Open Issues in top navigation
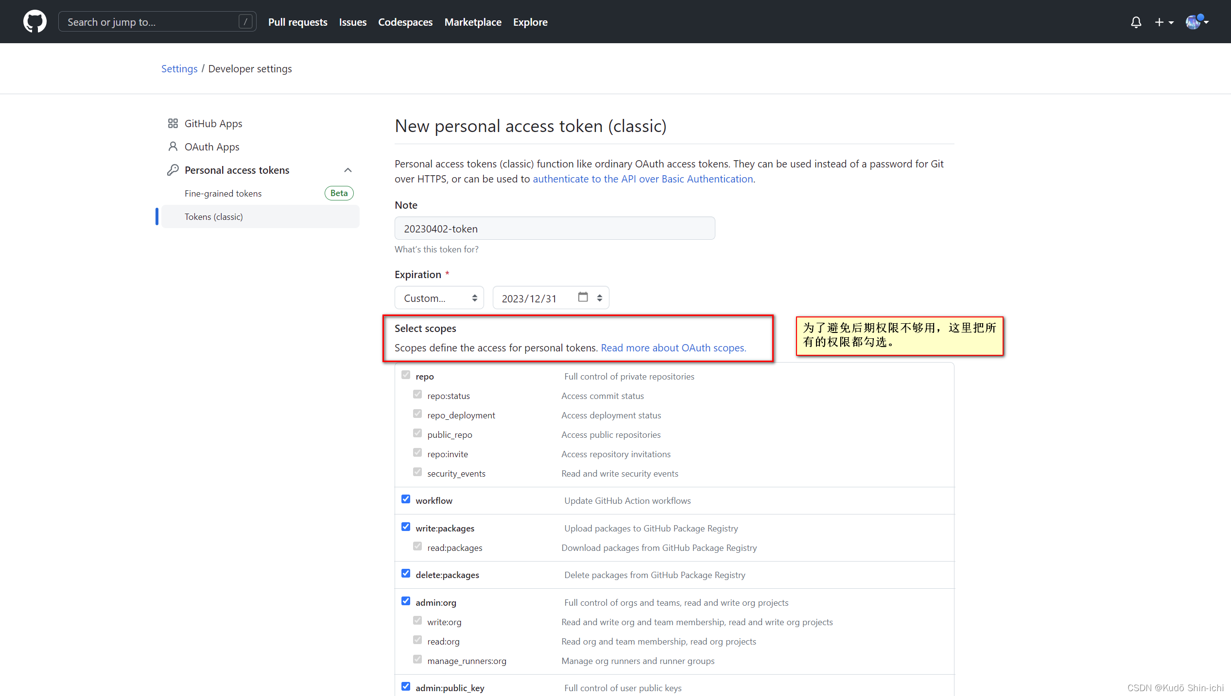Viewport: 1231px width, 696px height. pos(353,22)
